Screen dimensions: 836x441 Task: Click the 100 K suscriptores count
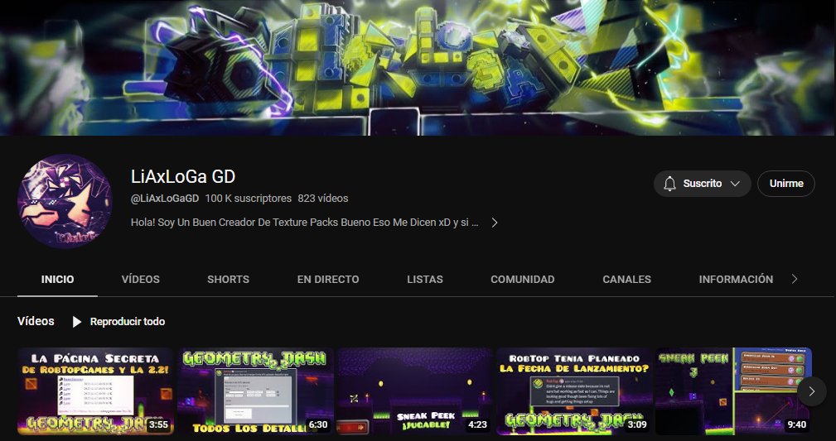click(x=249, y=199)
